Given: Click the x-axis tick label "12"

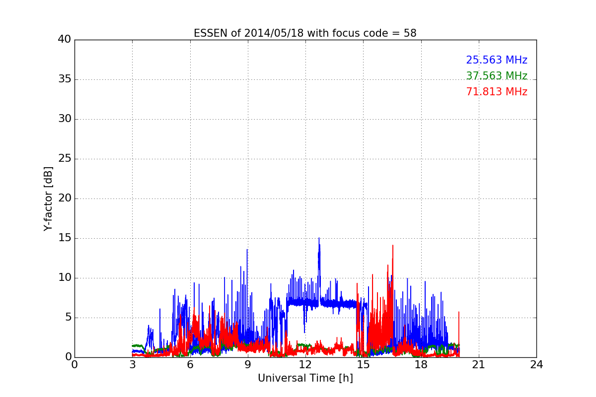Looking at the screenshot, I should pos(305,365).
